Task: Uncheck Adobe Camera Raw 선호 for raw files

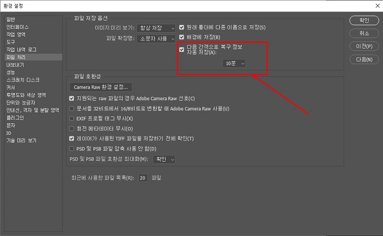Action: [71, 98]
